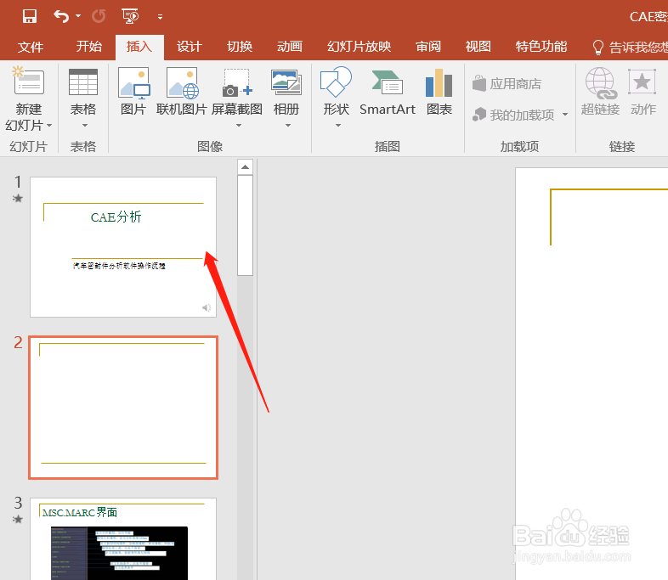Click the 屏幕截图 screenshot icon
Screen dimensions: 668x580
pyautogui.click(x=237, y=83)
